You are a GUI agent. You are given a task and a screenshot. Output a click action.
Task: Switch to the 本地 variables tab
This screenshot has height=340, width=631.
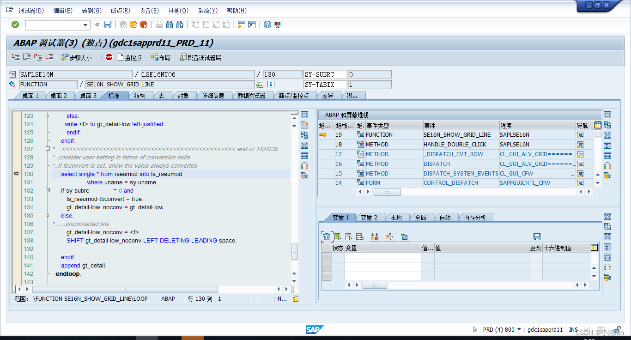[x=396, y=218]
